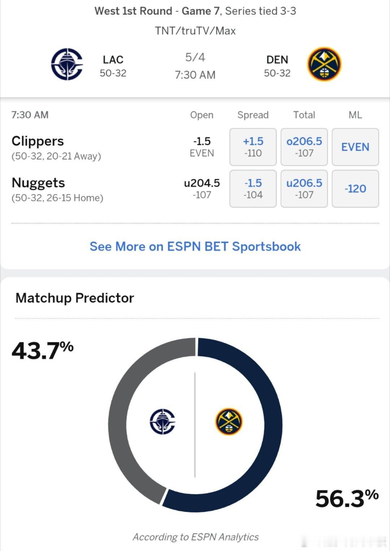The width and height of the screenshot is (390, 551).
Task: Open See More on ESPN BET Sportsbook
Action: pyautogui.click(x=195, y=246)
